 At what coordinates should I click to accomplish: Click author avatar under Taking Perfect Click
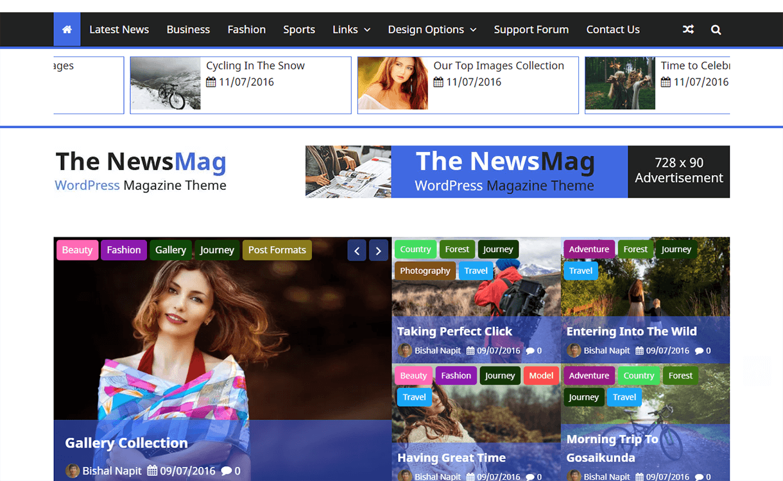pos(405,350)
